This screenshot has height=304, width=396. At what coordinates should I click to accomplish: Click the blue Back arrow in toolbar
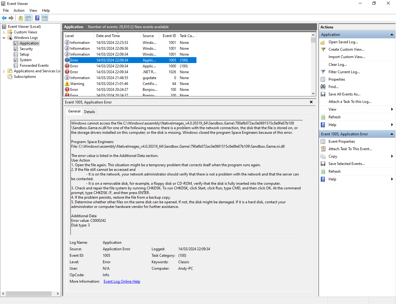[x=4, y=18]
